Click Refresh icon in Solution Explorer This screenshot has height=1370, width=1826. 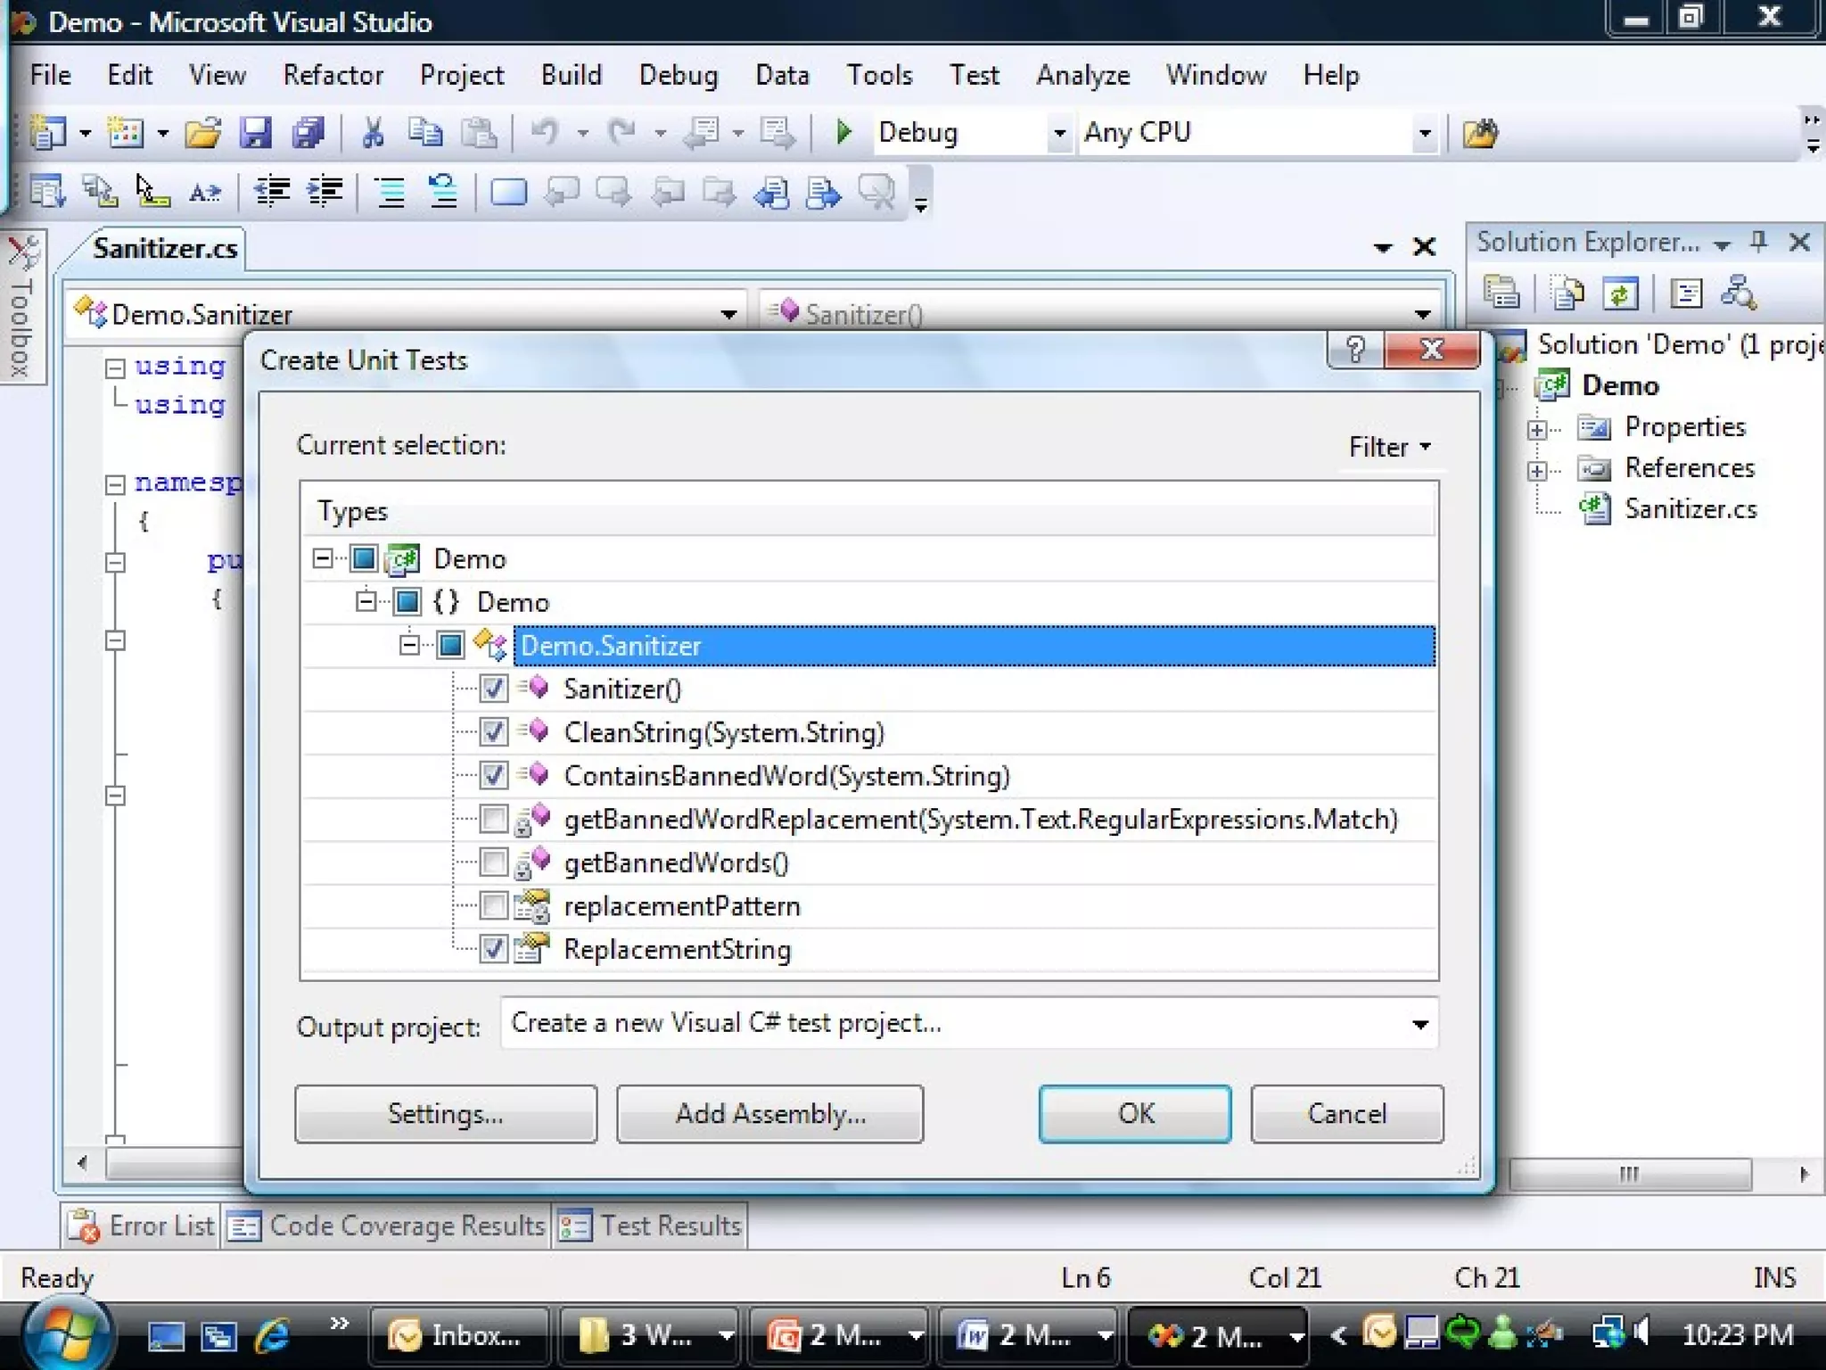[1620, 293]
